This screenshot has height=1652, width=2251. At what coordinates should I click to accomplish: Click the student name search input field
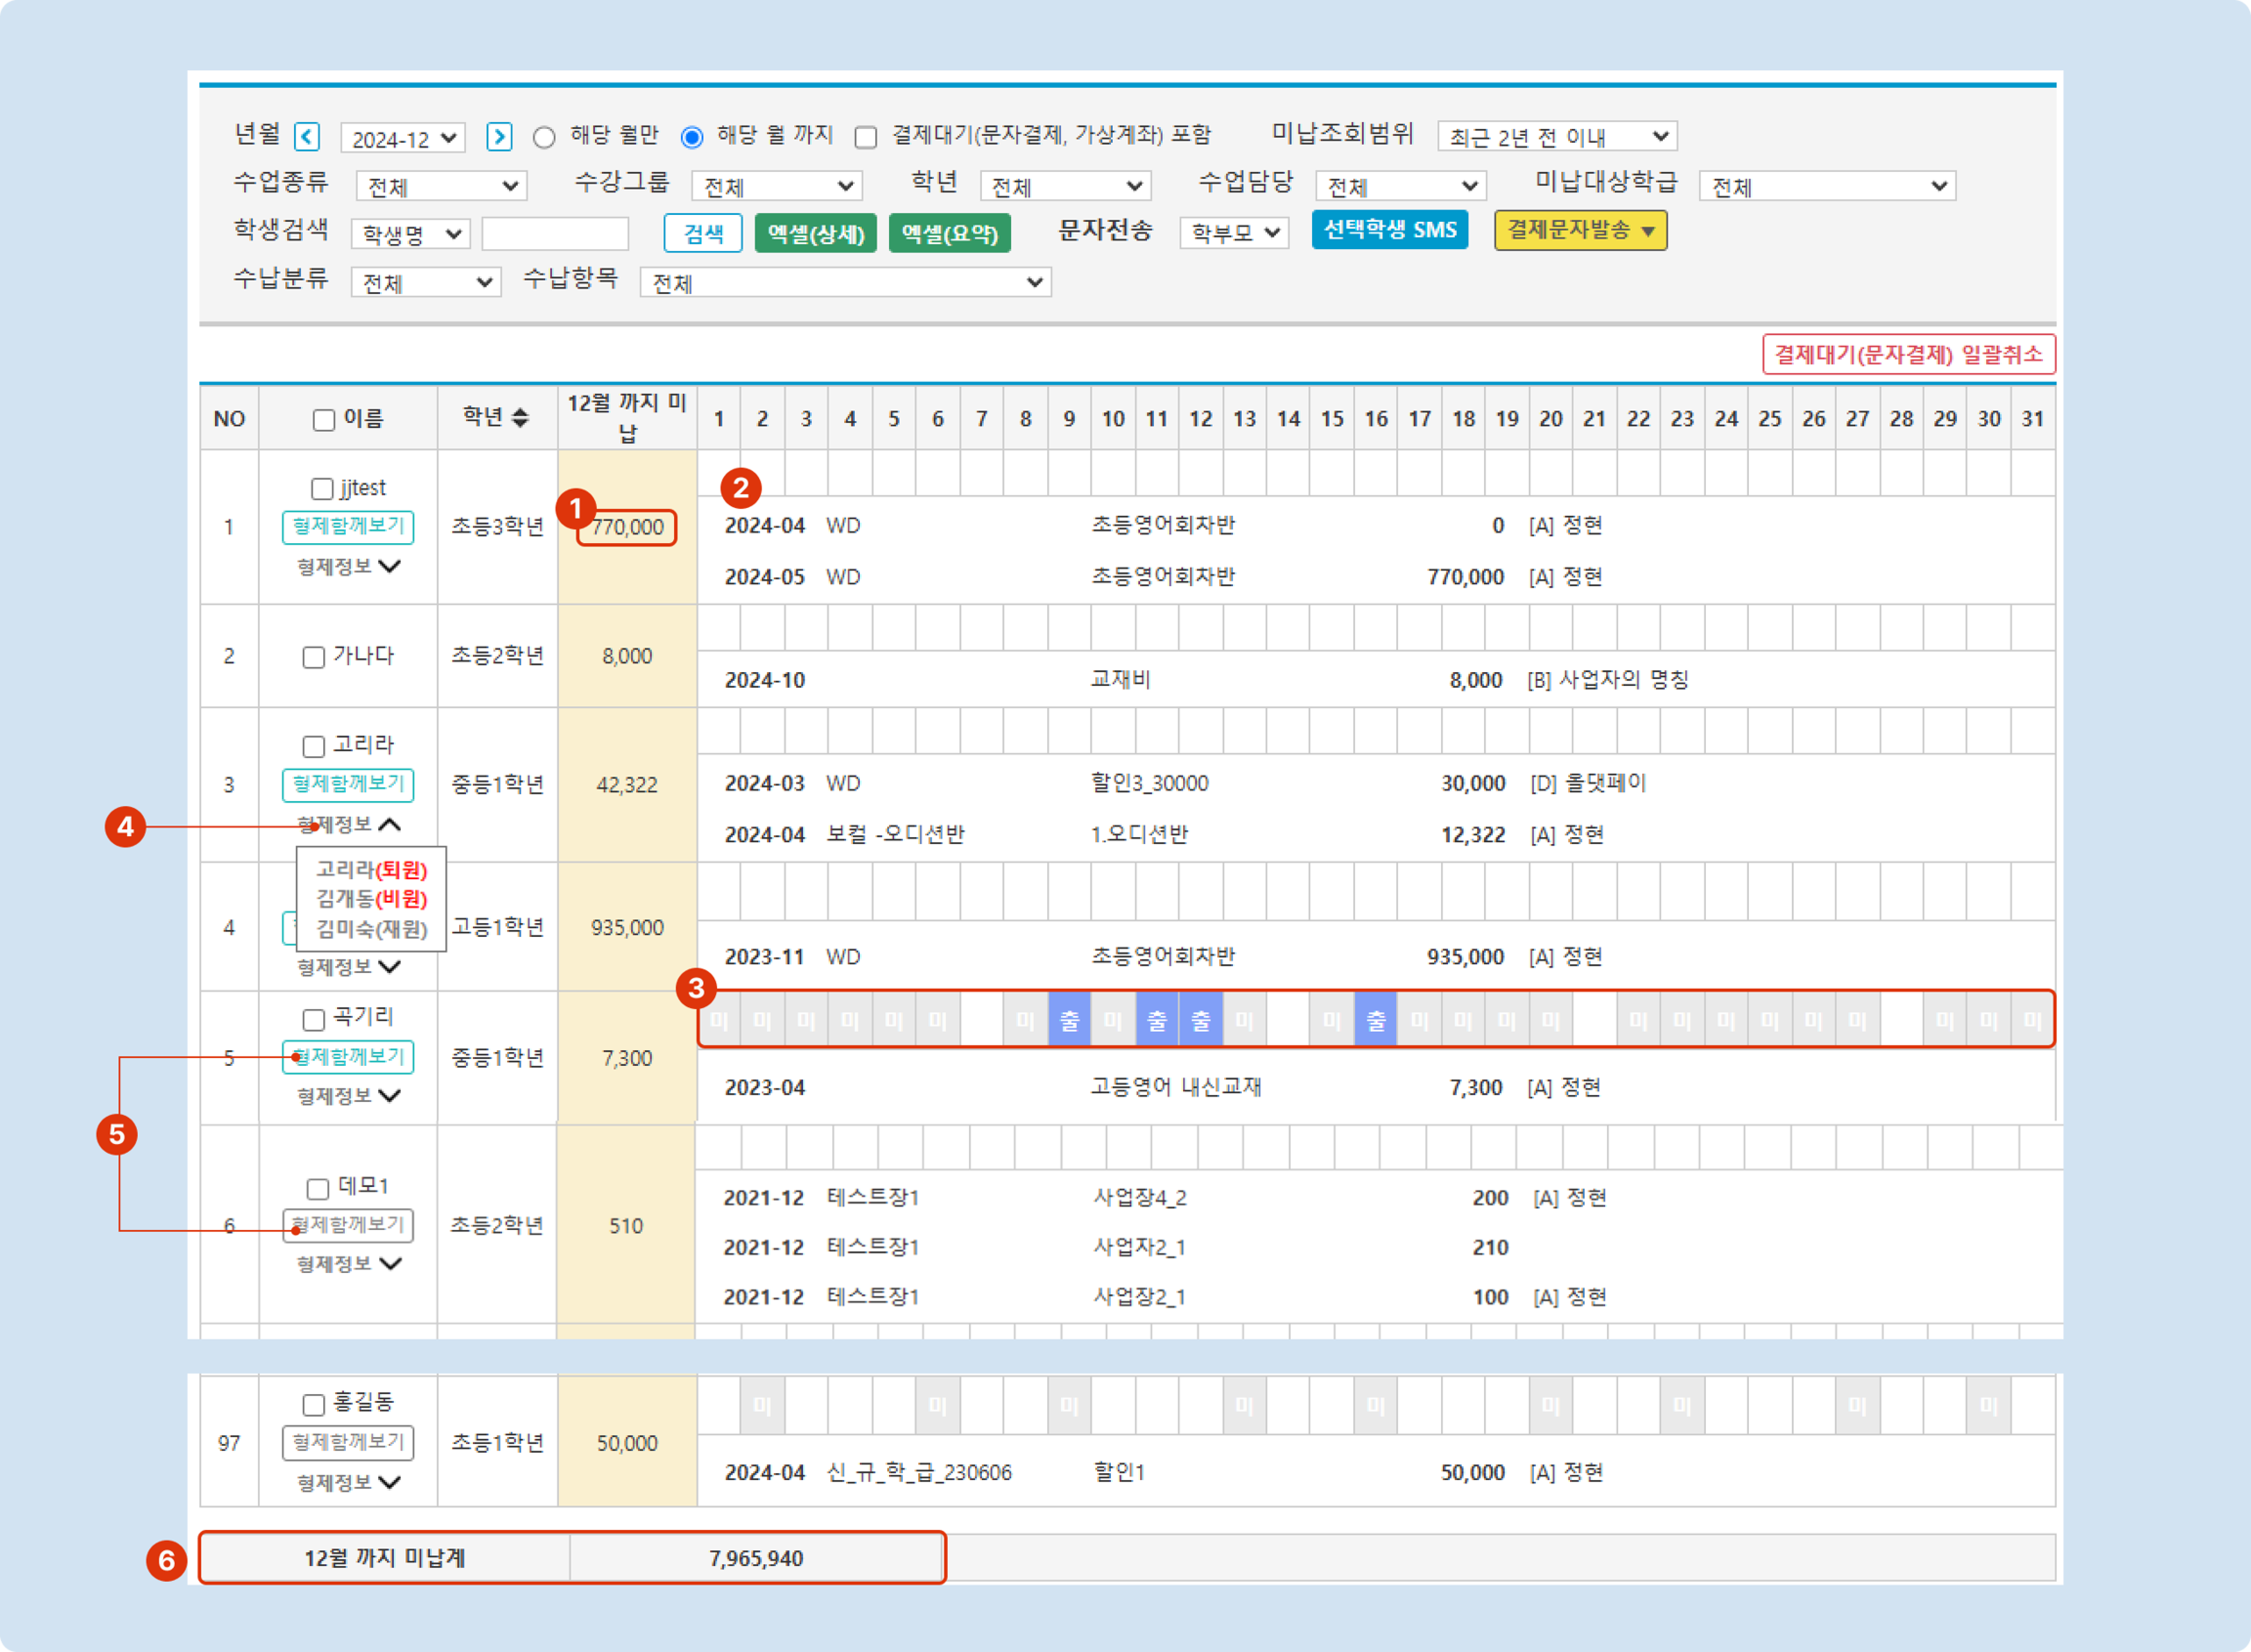click(x=555, y=234)
